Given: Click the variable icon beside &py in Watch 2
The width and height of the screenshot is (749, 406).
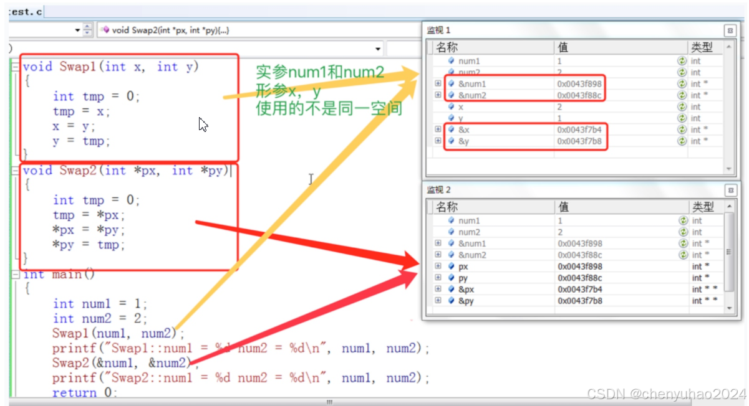Looking at the screenshot, I should tap(452, 301).
